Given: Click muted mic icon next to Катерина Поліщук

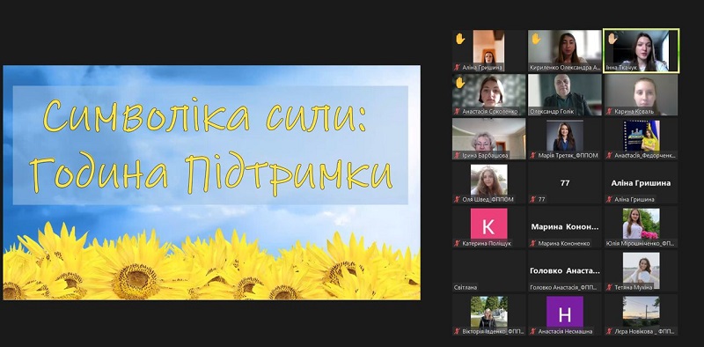Looking at the screenshot, I should tap(457, 244).
